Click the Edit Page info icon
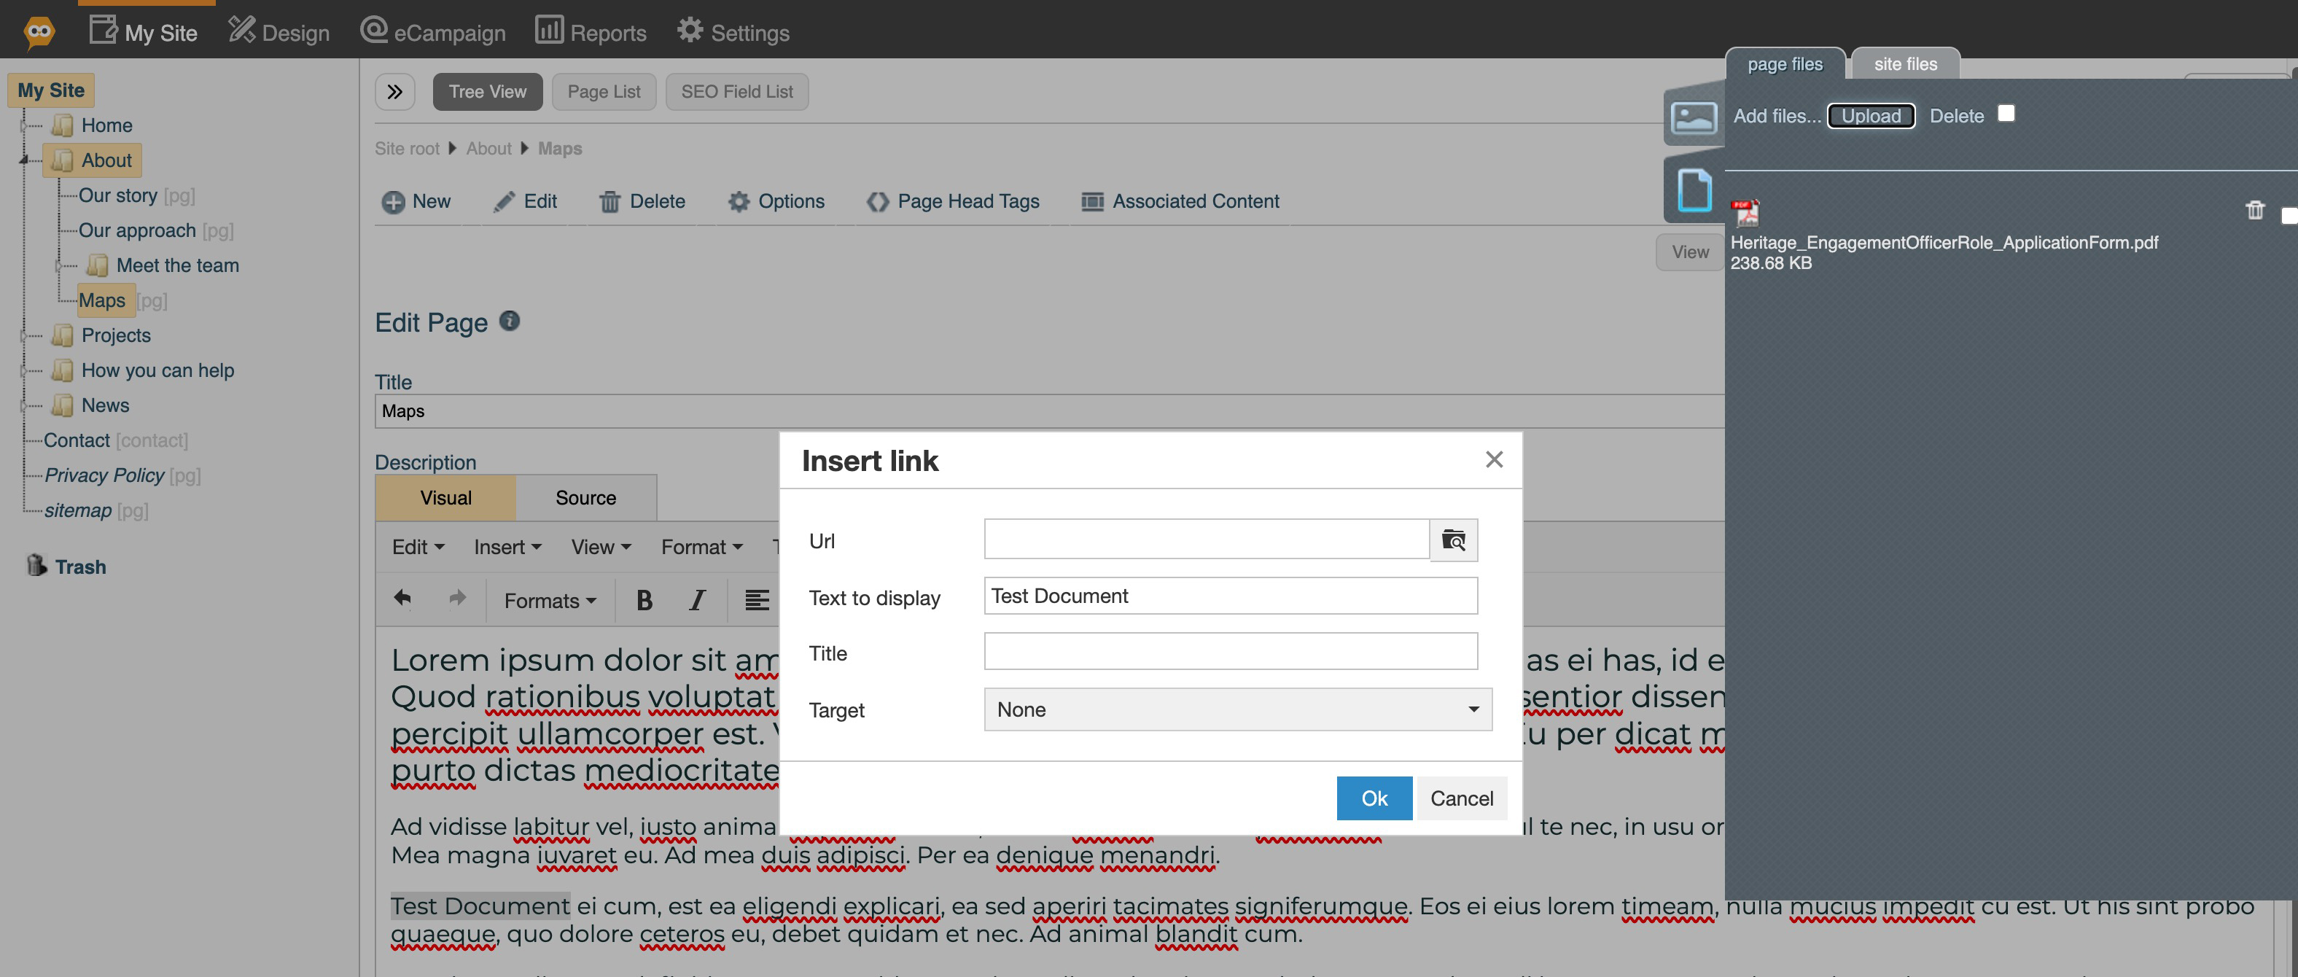Screen dimensions: 2298x977 click(x=510, y=320)
